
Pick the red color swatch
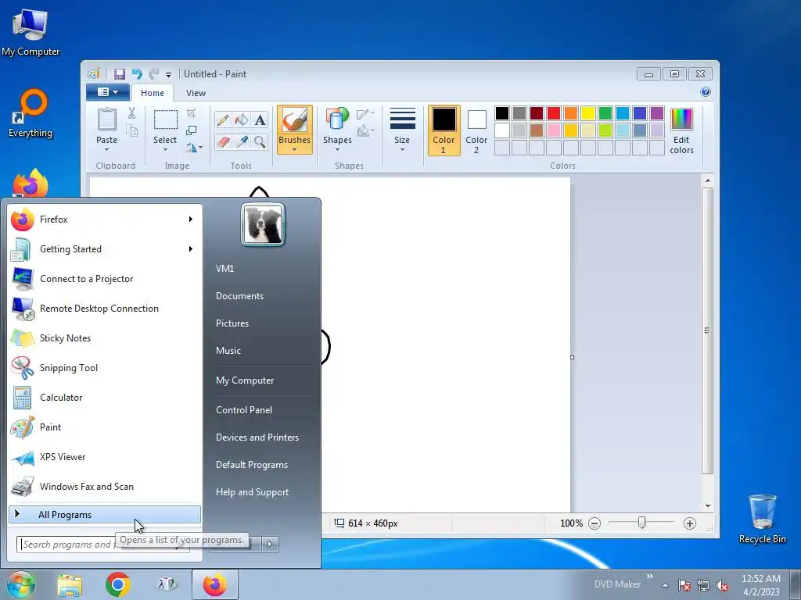pos(554,113)
